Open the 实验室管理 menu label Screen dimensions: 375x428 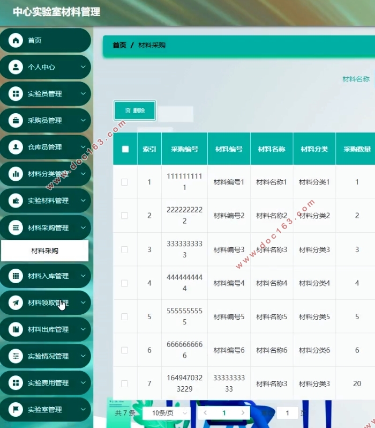click(44, 409)
